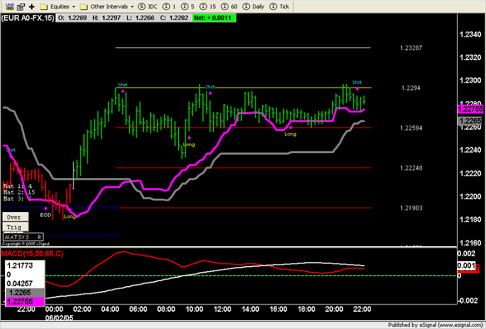The image size is (486, 329).
Task: Click the magenta 1.22755 entry in cursor box
Action: coord(26,301)
